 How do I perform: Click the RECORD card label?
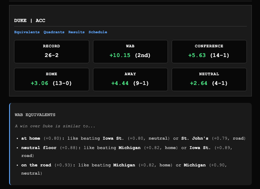pyautogui.click(x=52, y=46)
